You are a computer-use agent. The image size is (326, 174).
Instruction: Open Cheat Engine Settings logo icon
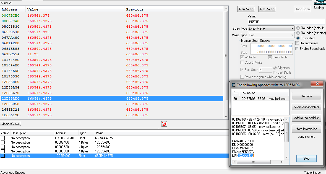(320, 2)
